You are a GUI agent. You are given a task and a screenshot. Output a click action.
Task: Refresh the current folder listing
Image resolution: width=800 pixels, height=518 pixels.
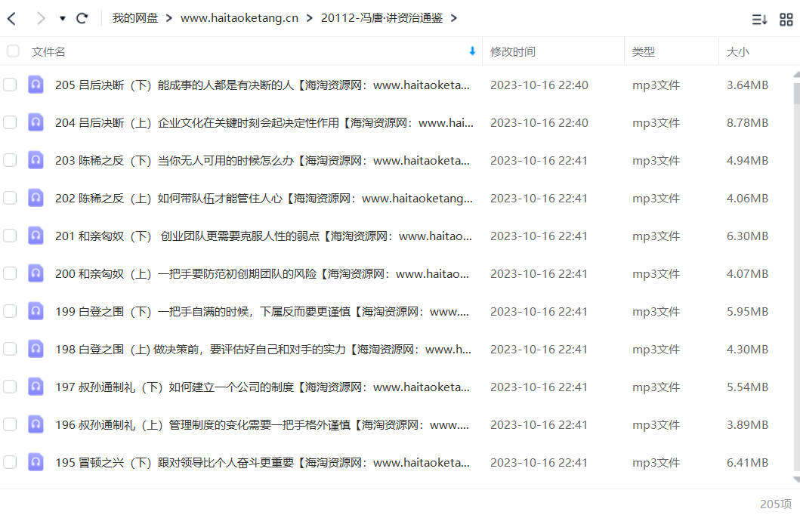82,19
